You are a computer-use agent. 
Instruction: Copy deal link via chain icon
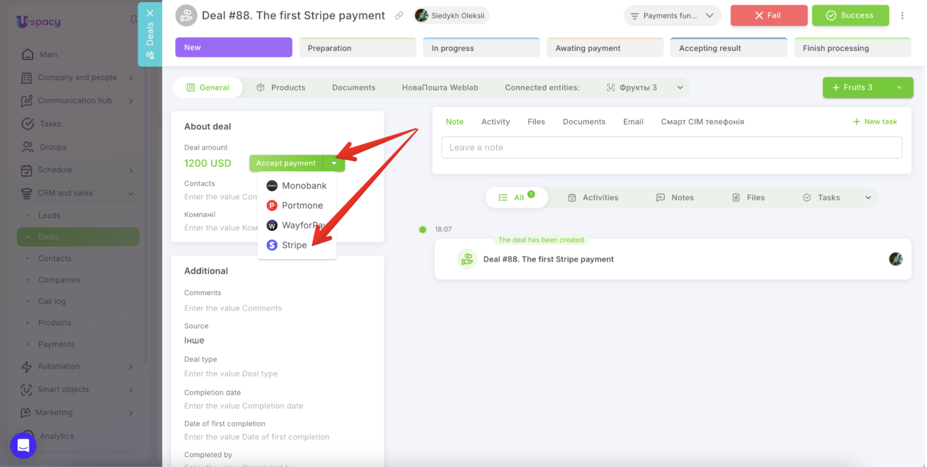(x=399, y=16)
